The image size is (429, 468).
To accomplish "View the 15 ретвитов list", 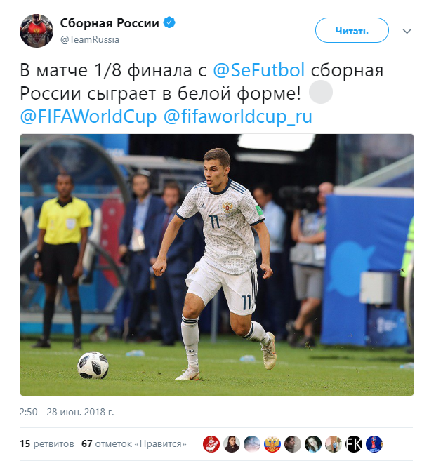I will [x=47, y=444].
